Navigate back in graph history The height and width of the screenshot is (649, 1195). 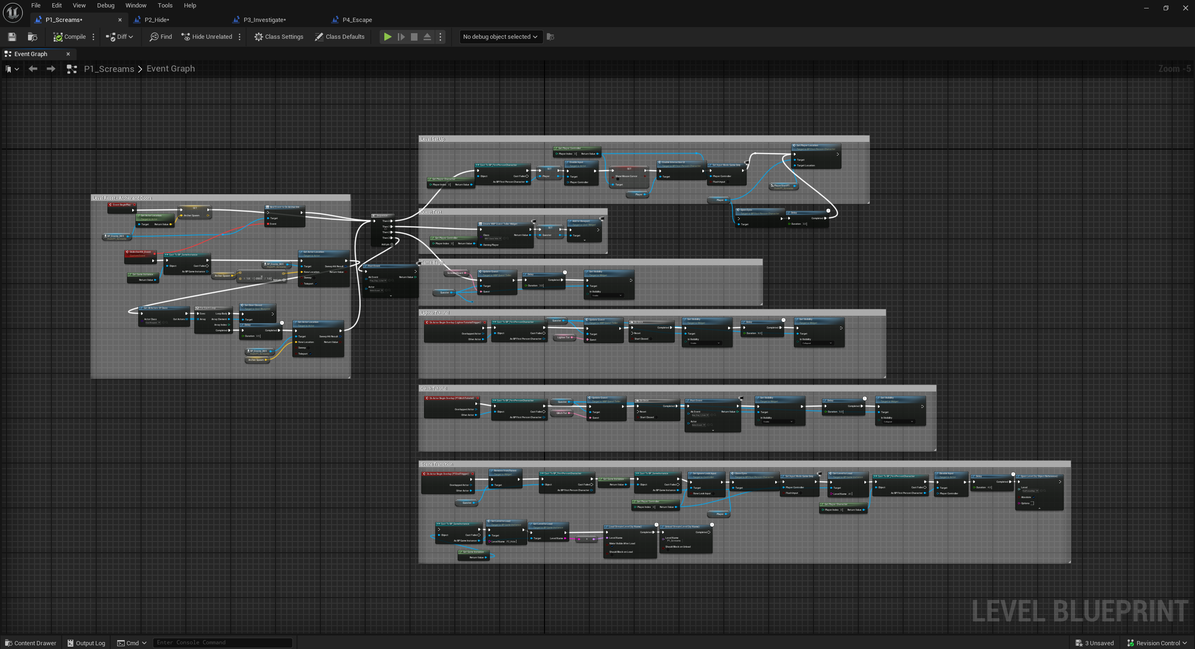point(33,69)
